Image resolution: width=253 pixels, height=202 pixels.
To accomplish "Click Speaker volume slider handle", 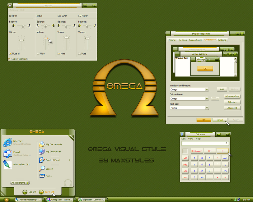I will (x=21, y=40).
